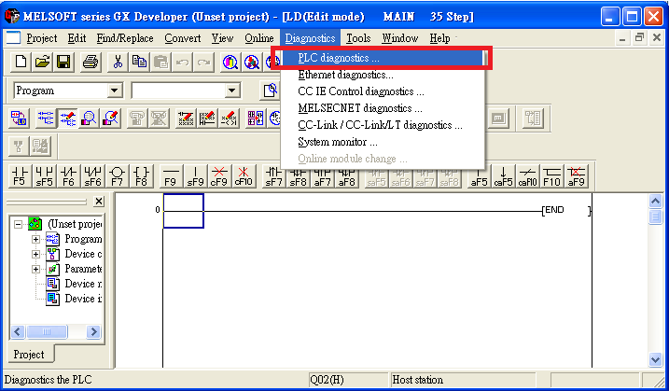This screenshot has height=391, width=669.
Task: Insert application instruction F8
Action: 141,176
